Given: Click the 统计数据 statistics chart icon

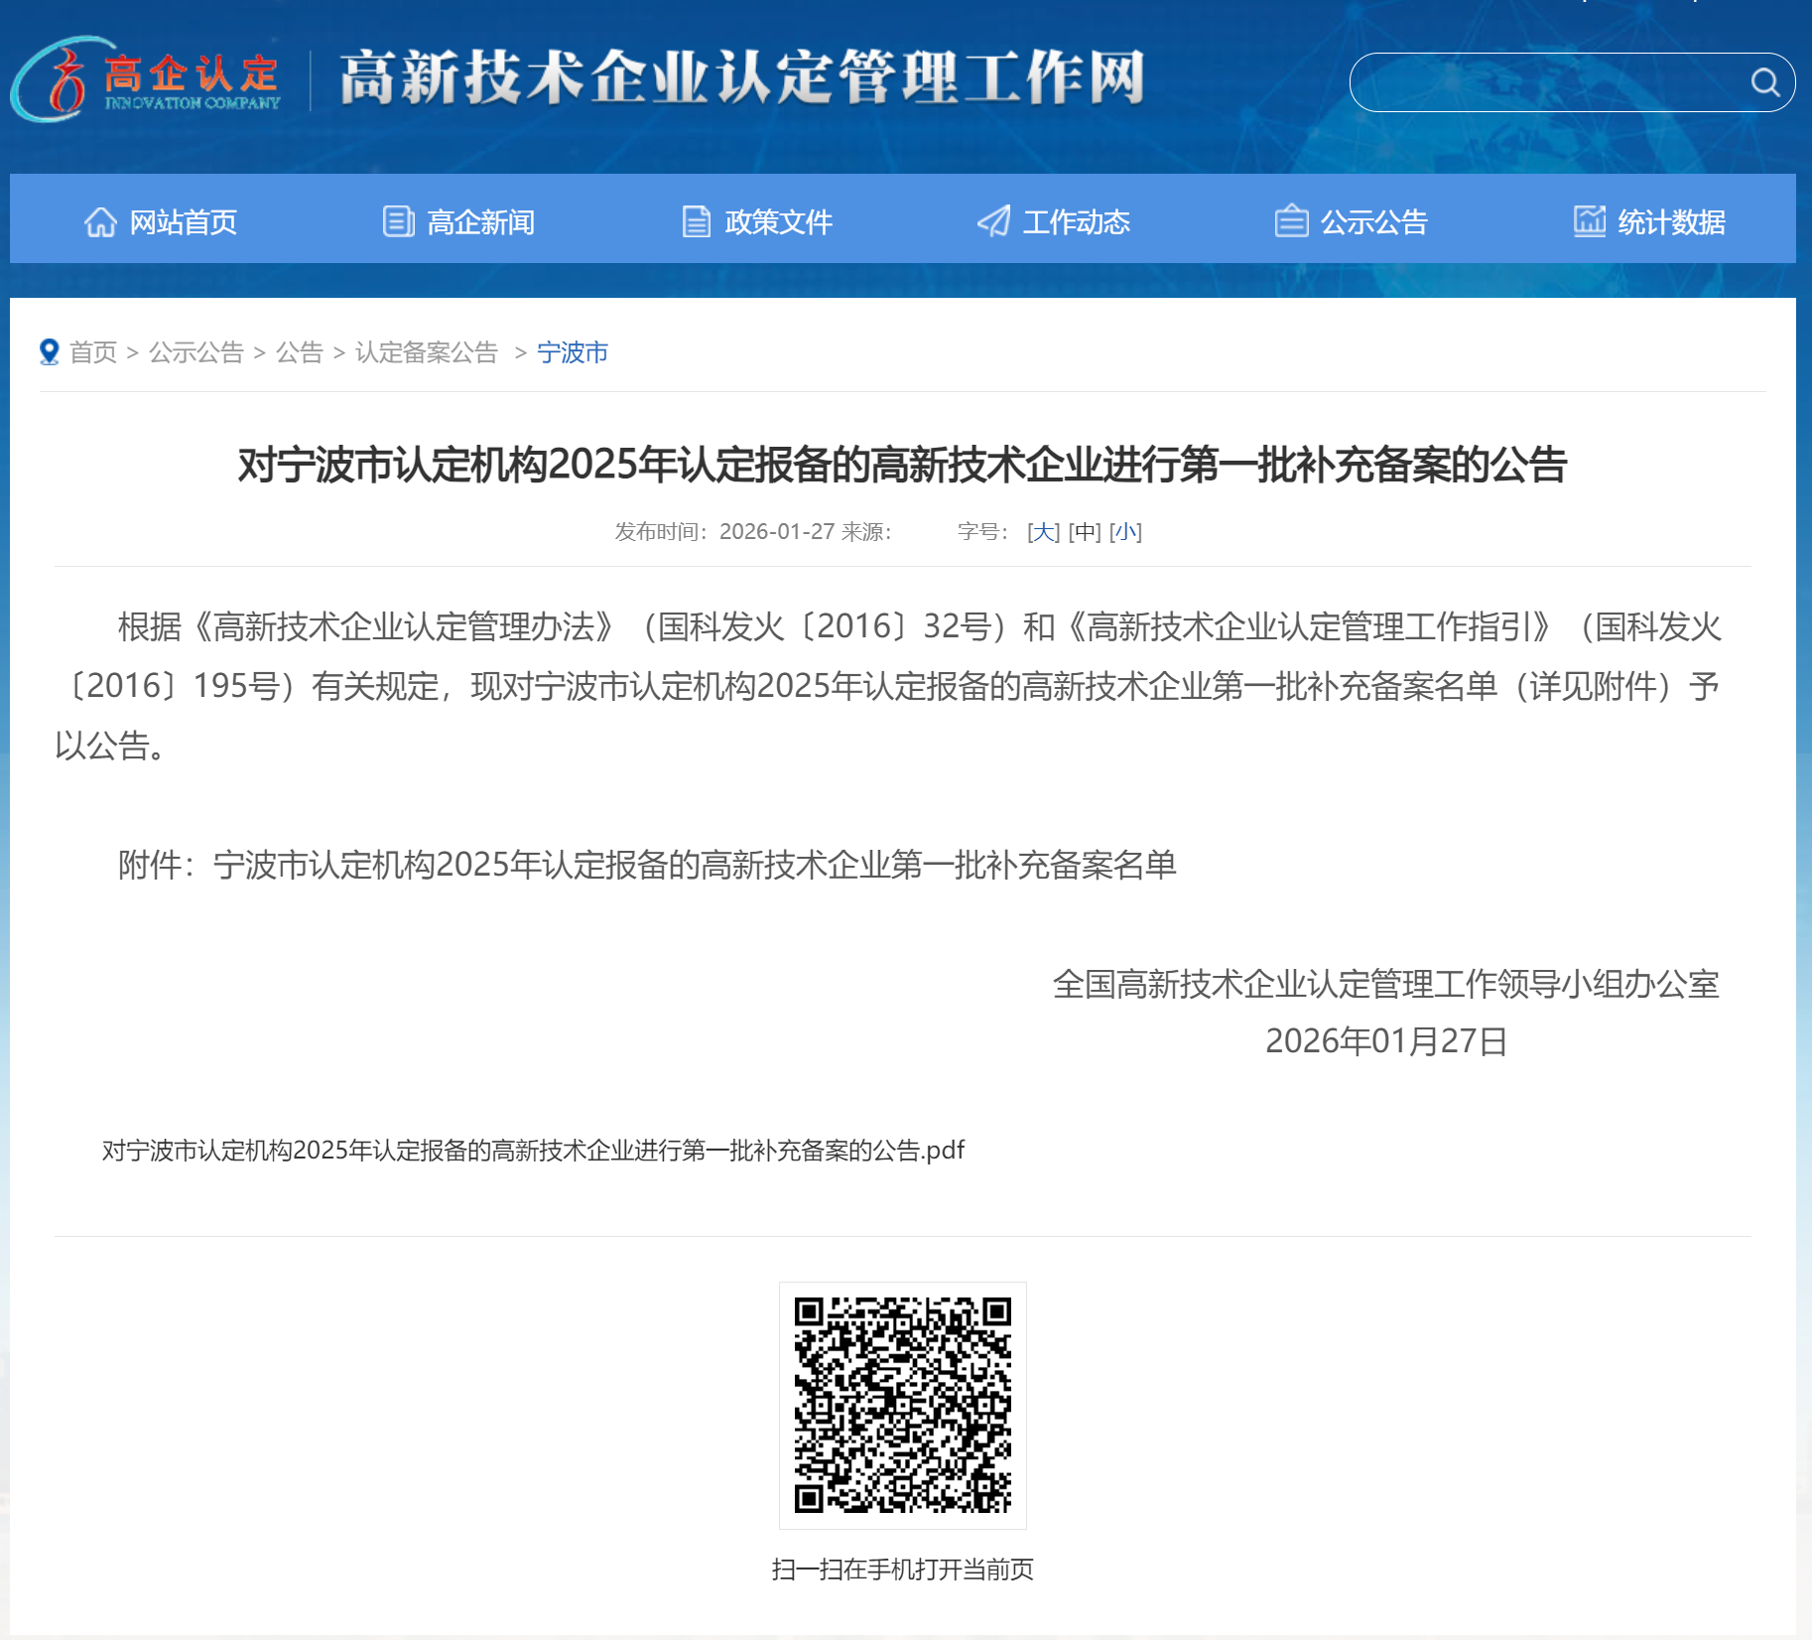Looking at the screenshot, I should point(1591,220).
